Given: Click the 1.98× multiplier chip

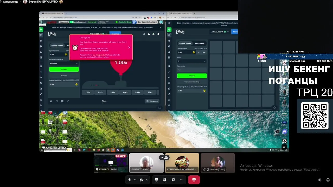Looking at the screenshot, I should (x=125, y=92).
